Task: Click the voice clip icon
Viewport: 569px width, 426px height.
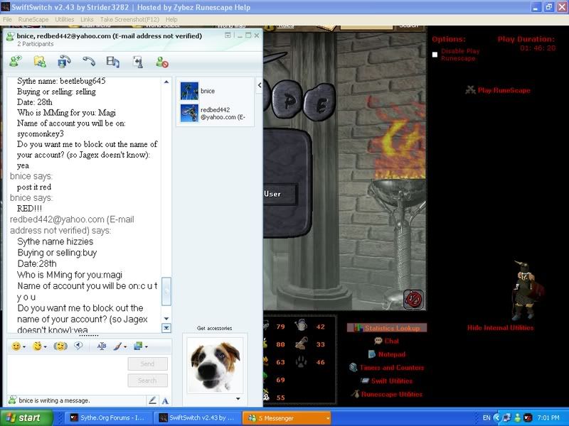Action: 78,346
